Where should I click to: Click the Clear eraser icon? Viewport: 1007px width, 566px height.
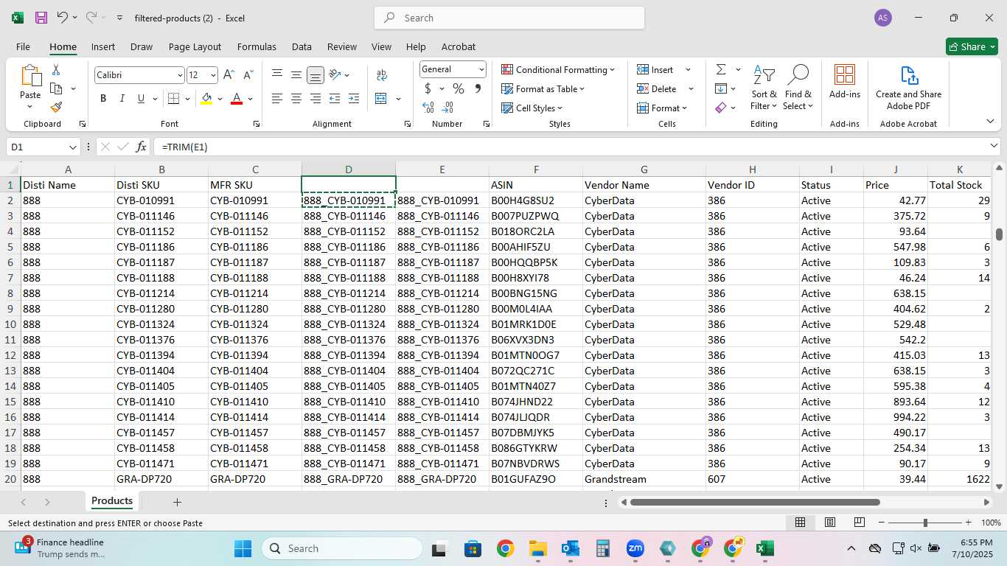tap(721, 108)
